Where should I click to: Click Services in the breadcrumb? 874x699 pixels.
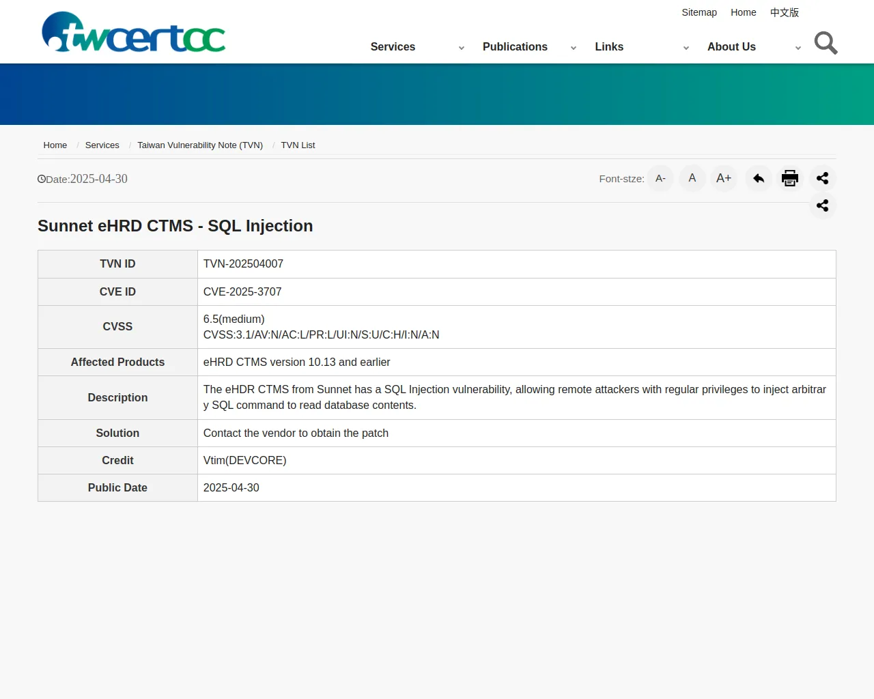[x=102, y=145]
